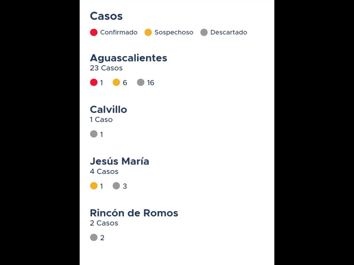Click the gray Descartado legend dot

pos(204,32)
